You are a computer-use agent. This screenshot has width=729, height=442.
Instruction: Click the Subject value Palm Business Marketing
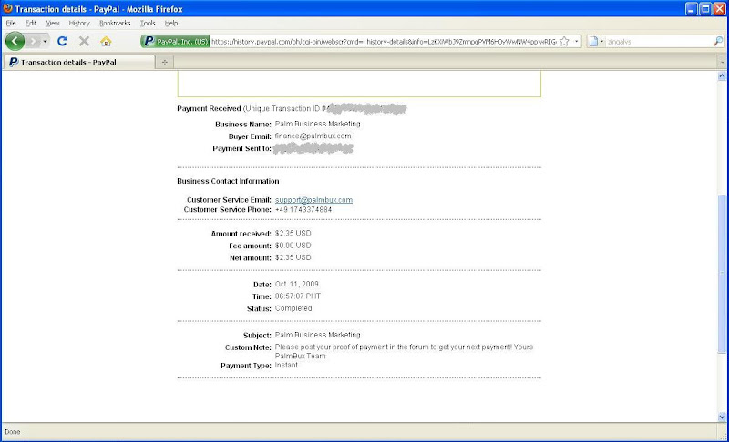click(317, 335)
